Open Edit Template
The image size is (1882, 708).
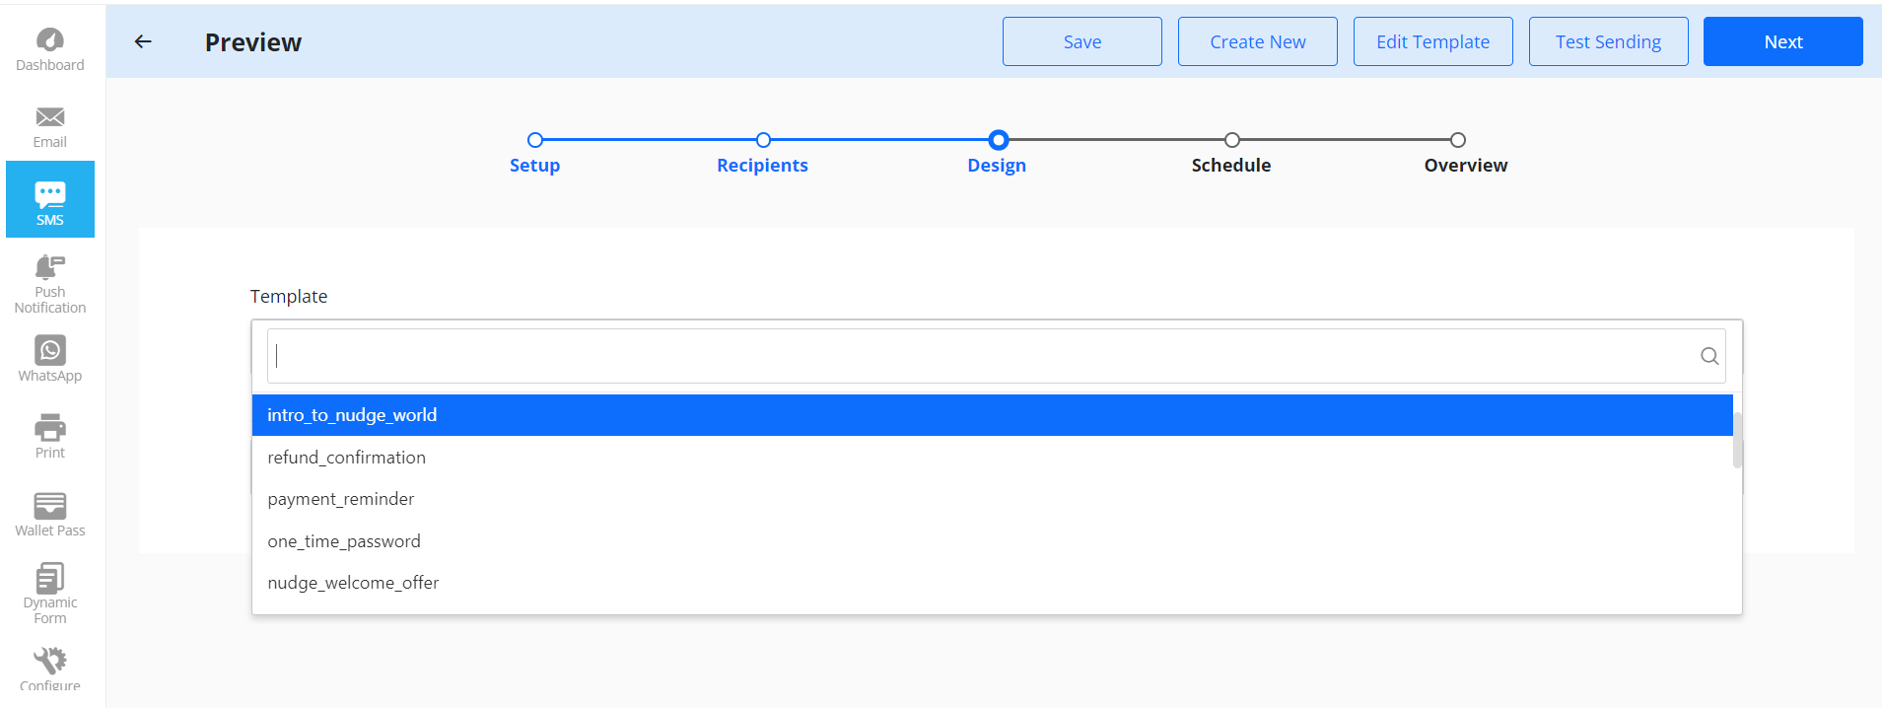coord(1433,41)
